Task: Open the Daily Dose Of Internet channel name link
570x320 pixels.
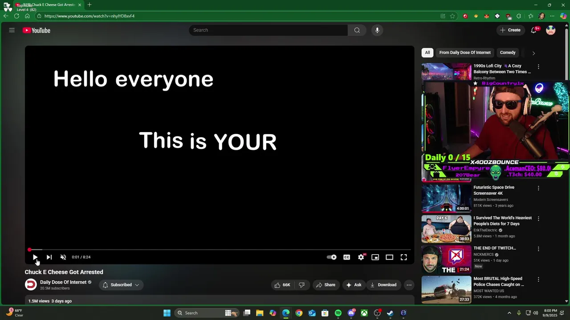Action: point(63,282)
